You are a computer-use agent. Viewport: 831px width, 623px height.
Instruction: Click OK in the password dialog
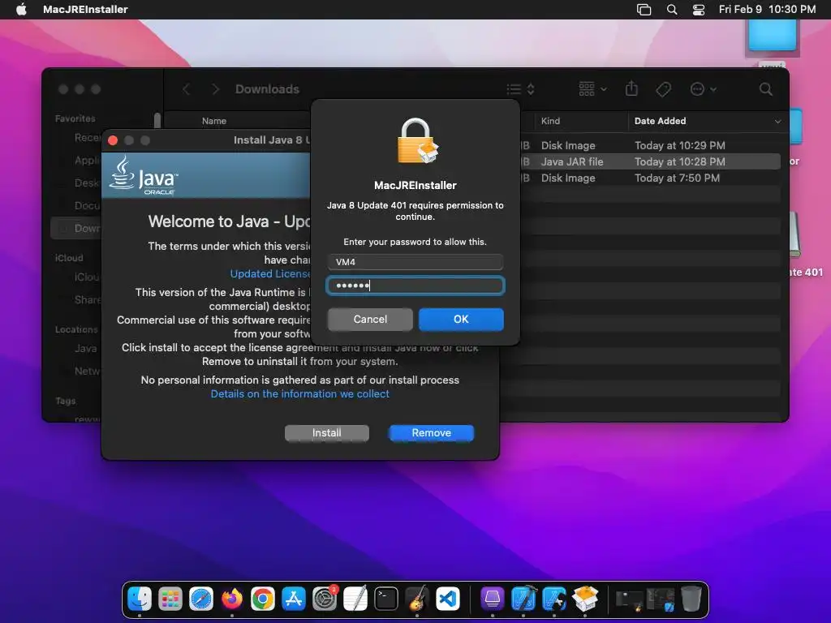(461, 320)
